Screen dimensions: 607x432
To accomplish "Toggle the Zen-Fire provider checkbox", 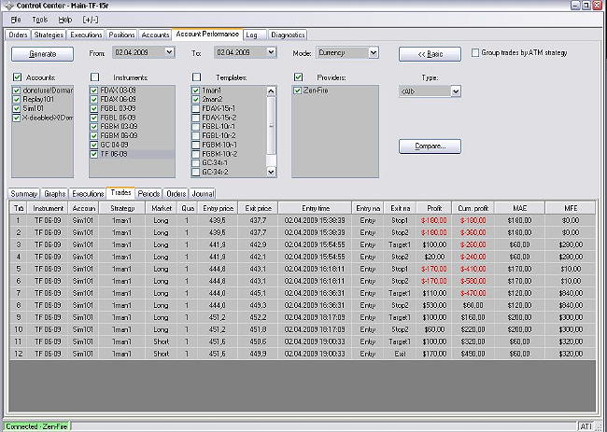I will click(x=298, y=91).
